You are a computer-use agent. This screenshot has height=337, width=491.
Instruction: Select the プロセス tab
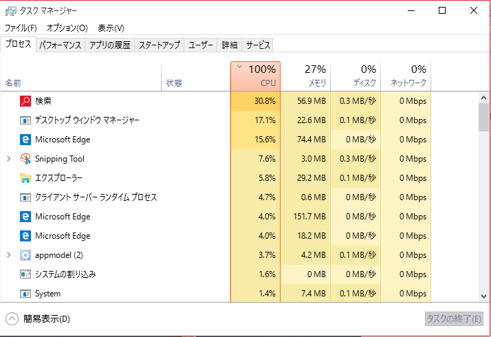tap(18, 44)
